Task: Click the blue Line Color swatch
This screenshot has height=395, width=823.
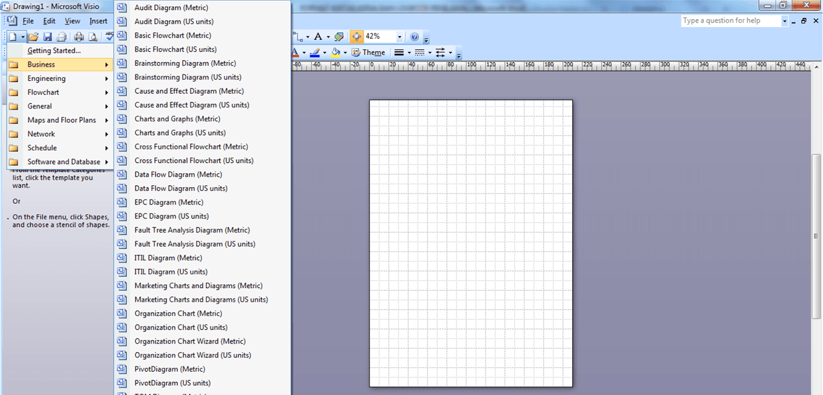Action: (315, 52)
